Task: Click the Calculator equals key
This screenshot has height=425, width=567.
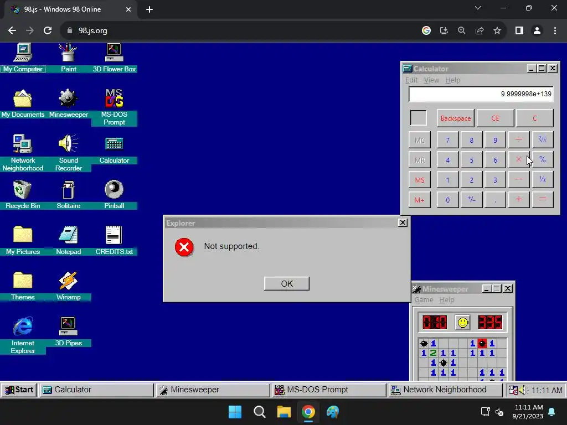Action: [543, 199]
